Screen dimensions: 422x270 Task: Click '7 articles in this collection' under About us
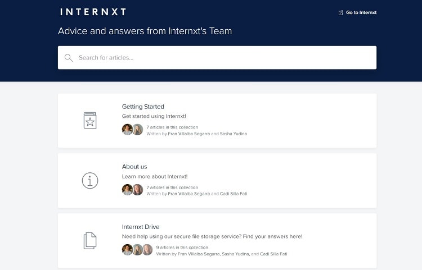pos(172,187)
